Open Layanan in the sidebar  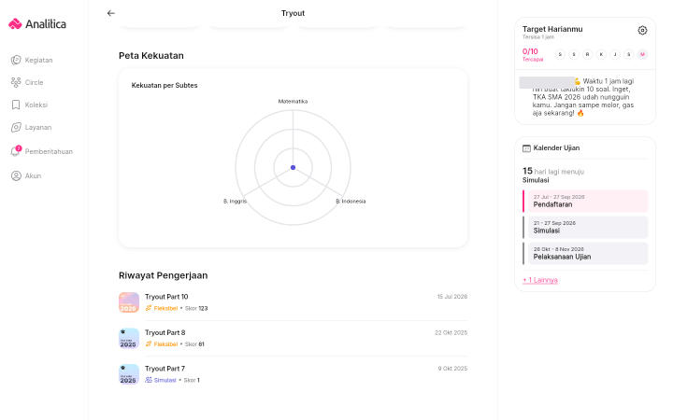coord(31,127)
